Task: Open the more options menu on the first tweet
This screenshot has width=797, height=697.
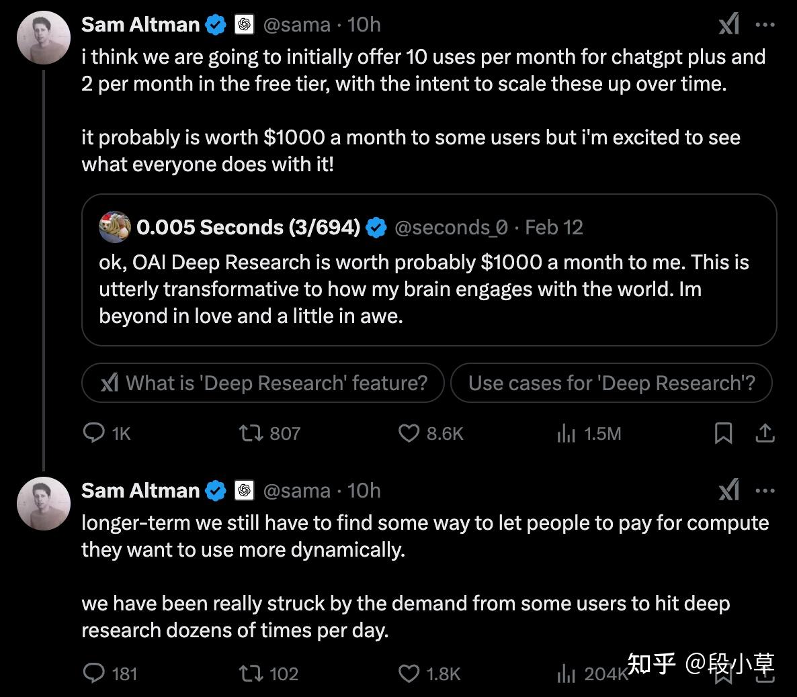Action: pos(766,24)
